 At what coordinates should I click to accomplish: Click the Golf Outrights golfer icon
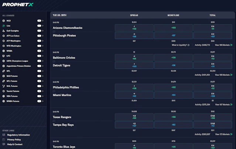[x=4, y=31]
